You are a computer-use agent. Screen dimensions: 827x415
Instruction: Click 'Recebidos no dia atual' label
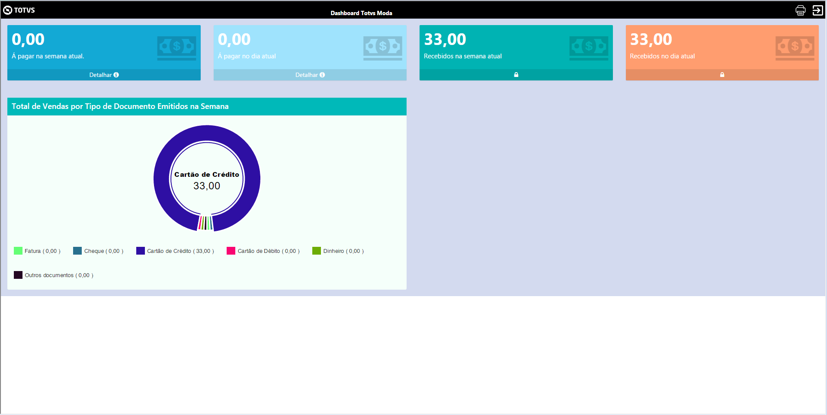[x=662, y=56]
